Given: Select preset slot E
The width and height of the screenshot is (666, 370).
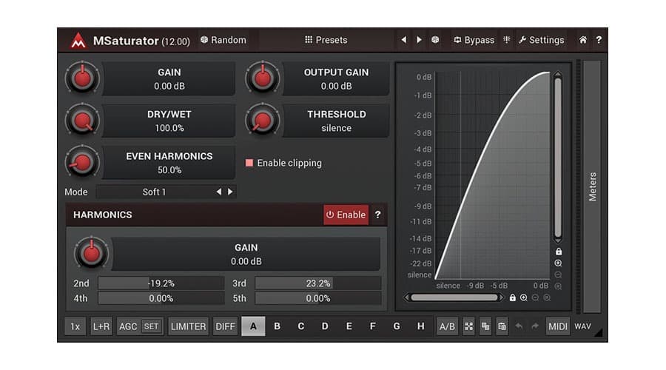Looking at the screenshot, I should pyautogui.click(x=349, y=326).
